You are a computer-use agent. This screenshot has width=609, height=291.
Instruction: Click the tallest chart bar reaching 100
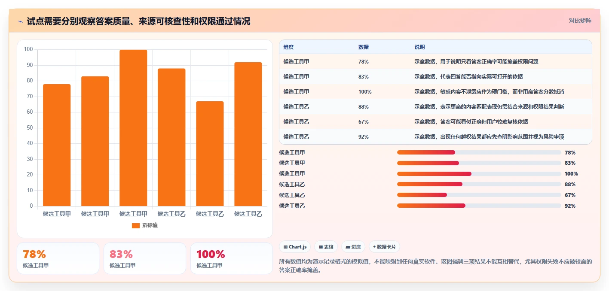tap(133, 128)
